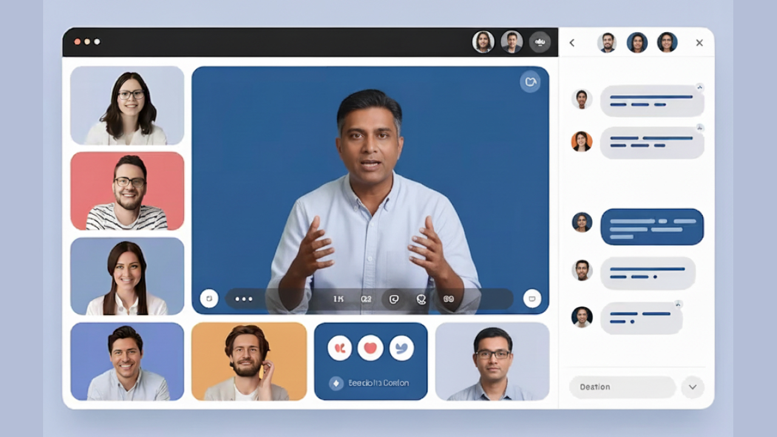Select the third participant avatar in the chat header
This screenshot has width=777, height=437.
pos(667,42)
